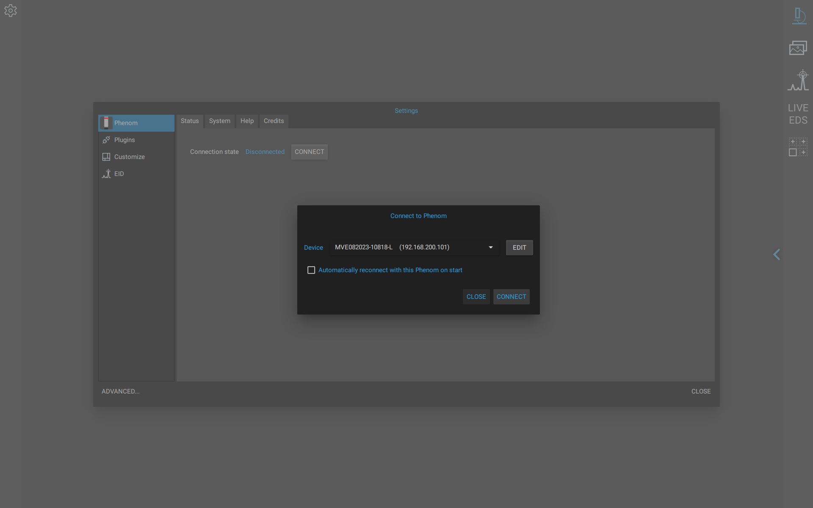
Task: Click the Settings window title
Action: click(x=406, y=111)
